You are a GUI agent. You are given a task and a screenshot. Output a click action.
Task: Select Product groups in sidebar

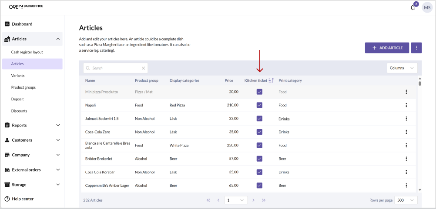pos(23,87)
